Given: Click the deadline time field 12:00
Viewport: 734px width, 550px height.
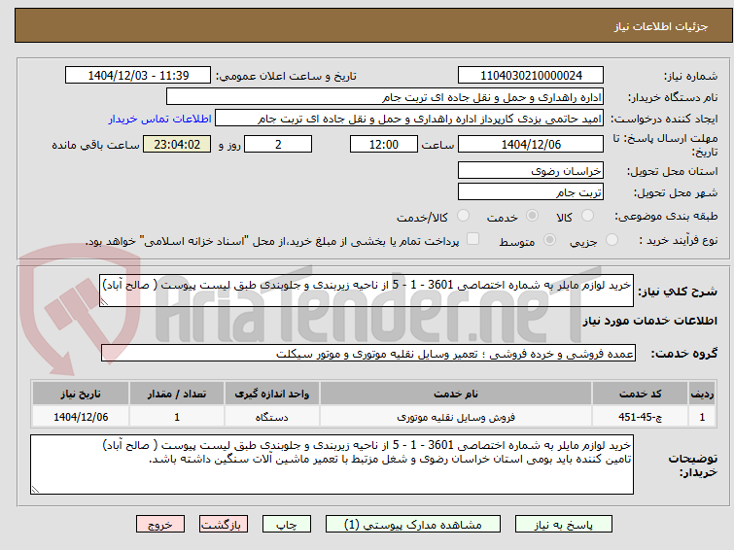Looking at the screenshot, I should point(383,144).
